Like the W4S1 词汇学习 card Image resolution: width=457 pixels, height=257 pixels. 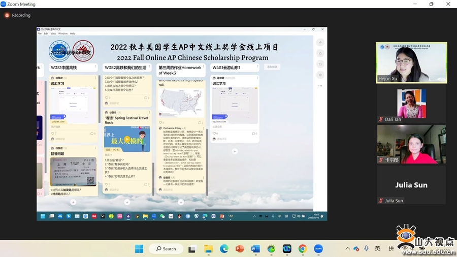point(215,134)
